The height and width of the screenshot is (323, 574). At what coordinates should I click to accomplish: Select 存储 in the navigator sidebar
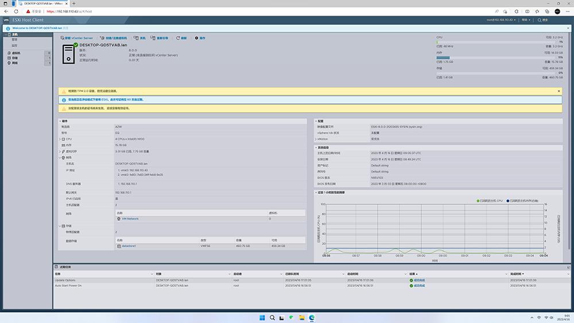coord(14,58)
